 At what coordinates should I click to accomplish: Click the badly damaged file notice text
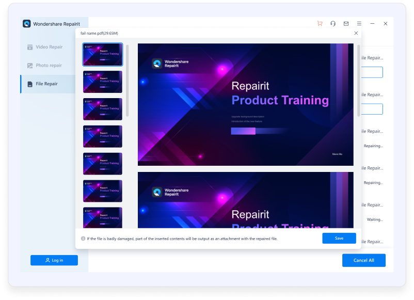tap(182, 239)
